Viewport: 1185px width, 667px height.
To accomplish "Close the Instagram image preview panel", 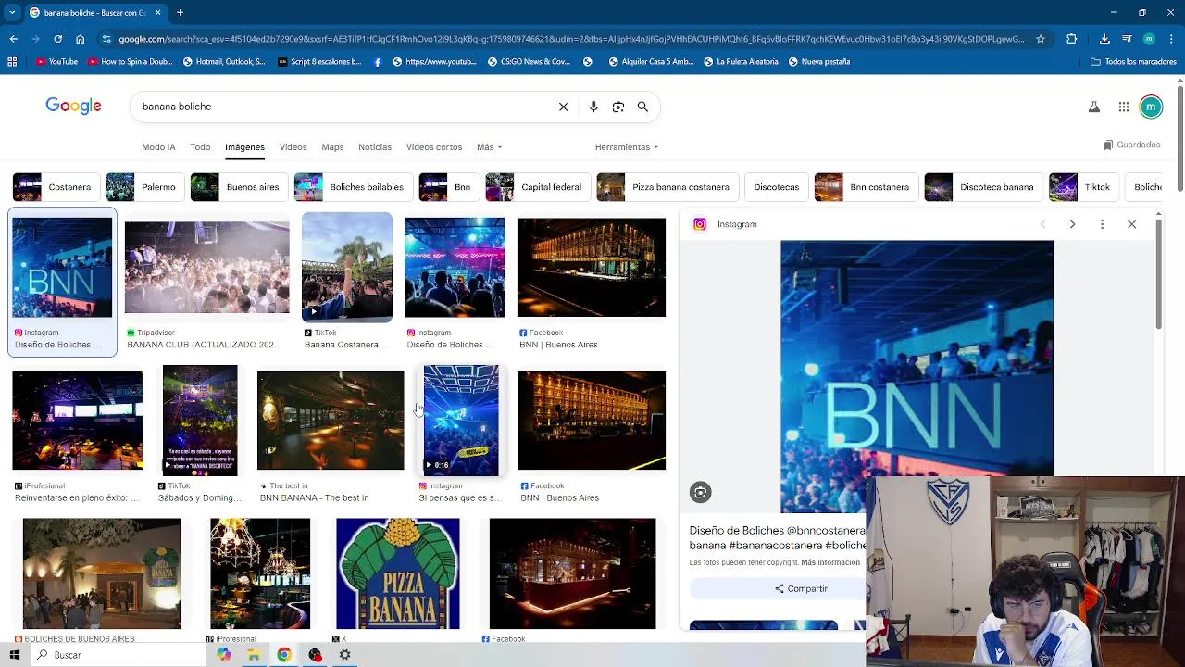I will (x=1131, y=224).
